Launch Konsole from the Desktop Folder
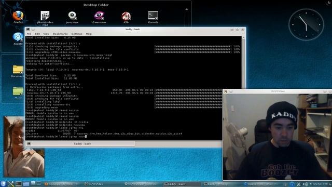Viewport: 332px width, 187px height. [153, 17]
